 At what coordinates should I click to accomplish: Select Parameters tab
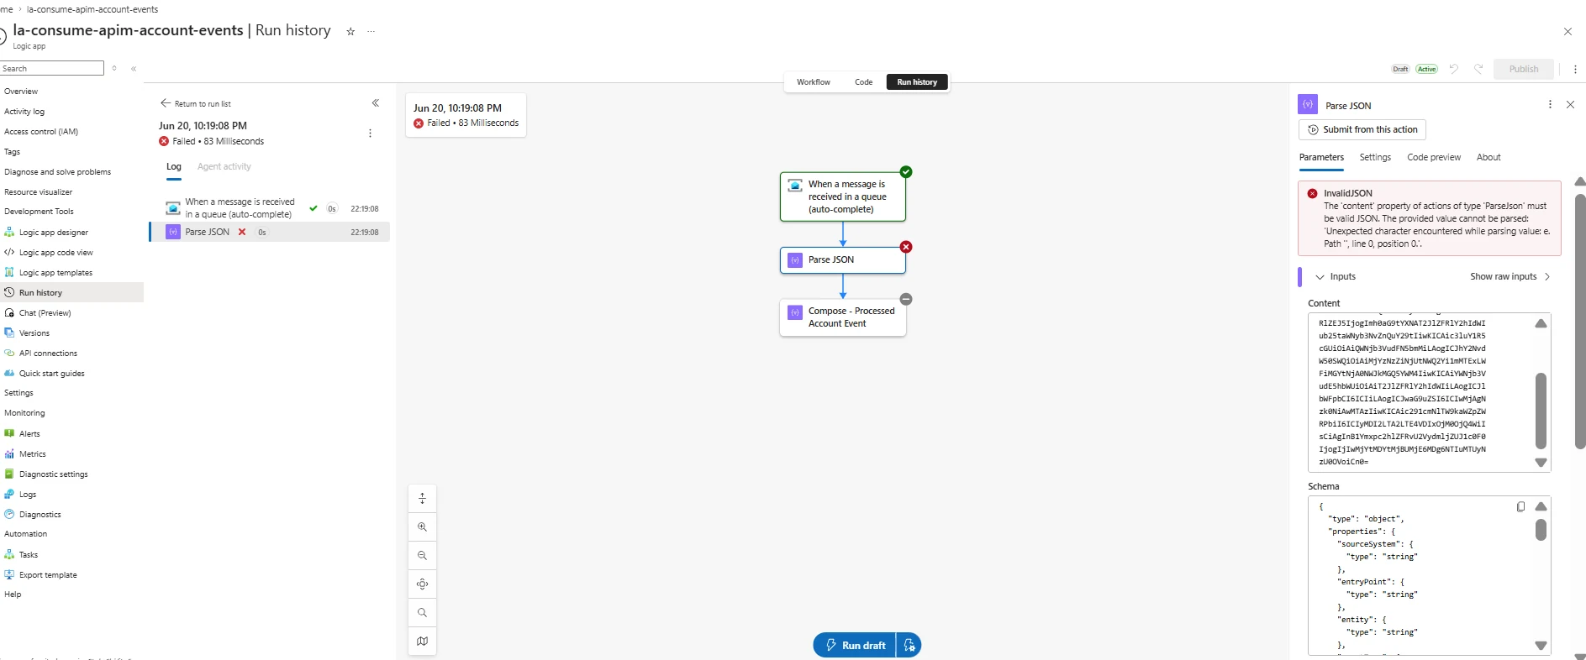1321,158
